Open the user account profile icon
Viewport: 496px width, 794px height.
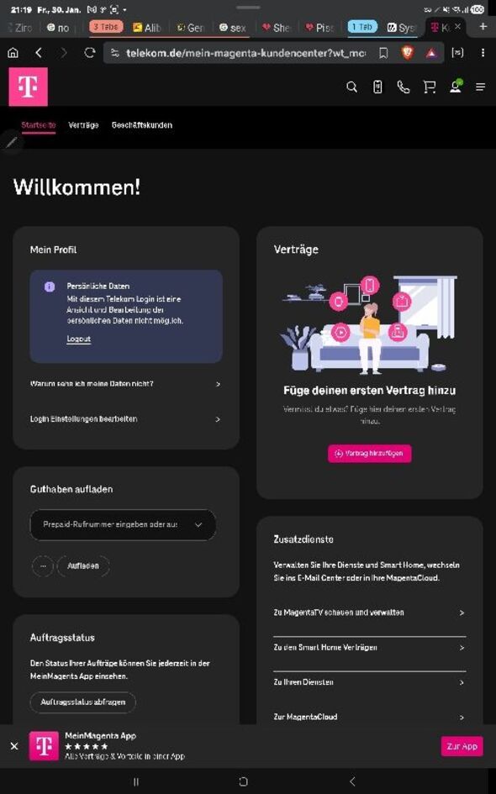pos(456,87)
